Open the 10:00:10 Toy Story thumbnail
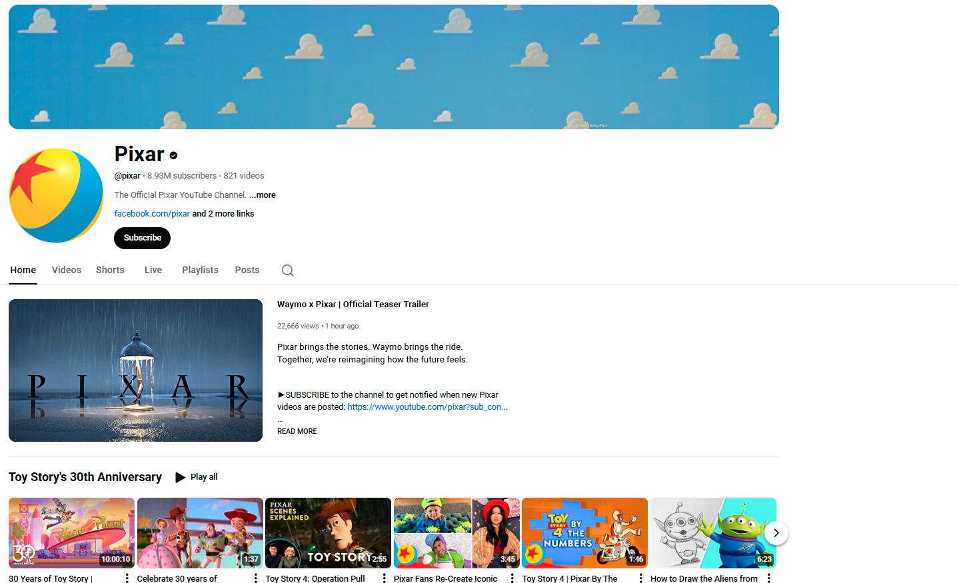This screenshot has height=583, width=957. tap(71, 533)
